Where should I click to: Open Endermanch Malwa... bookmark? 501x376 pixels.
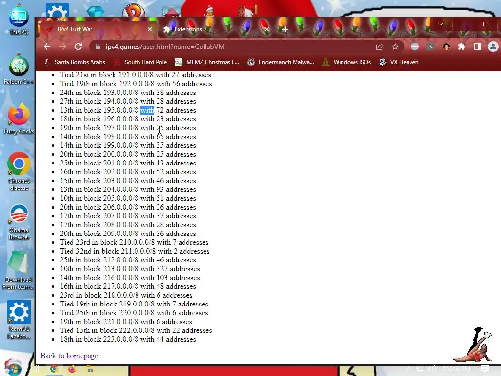pos(281,62)
